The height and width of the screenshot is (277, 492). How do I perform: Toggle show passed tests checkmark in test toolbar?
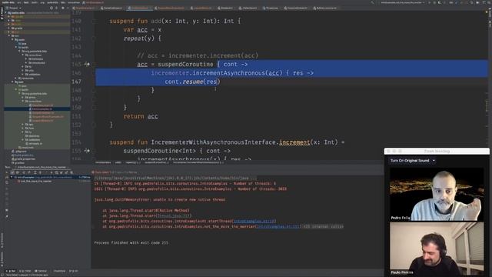coord(12,172)
